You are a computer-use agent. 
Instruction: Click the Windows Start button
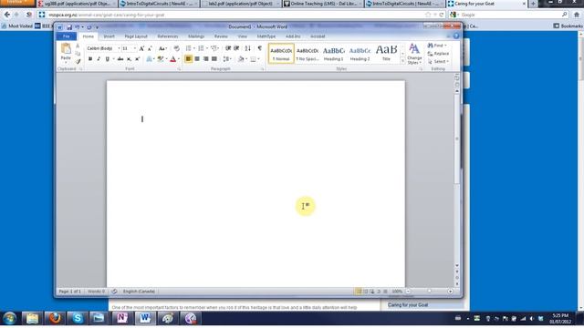(9, 318)
